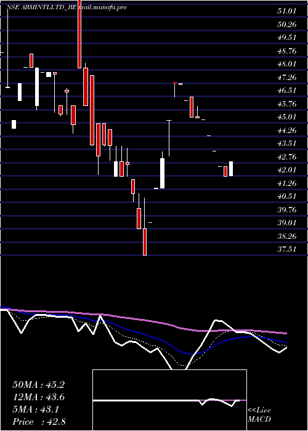
Task: Click the 42.76 price axis label
Action: click(287, 157)
